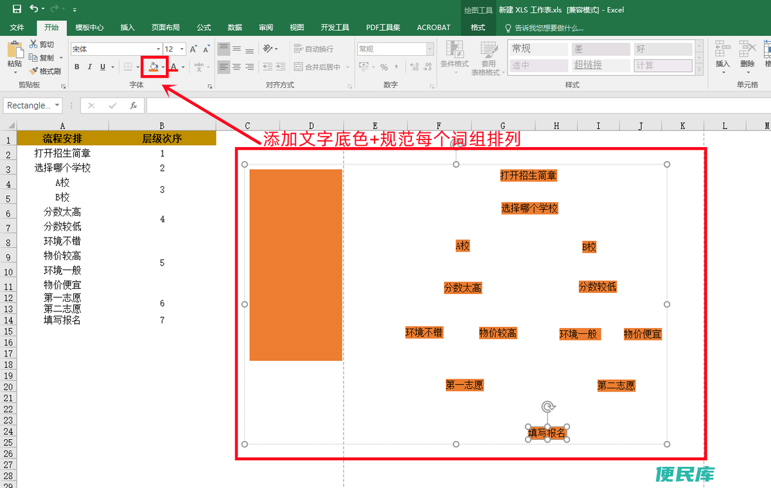Click Merge and Center (合并后居中)
The image size is (771, 488).
[x=317, y=67]
